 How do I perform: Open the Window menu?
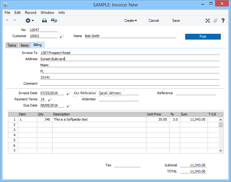point(47,13)
